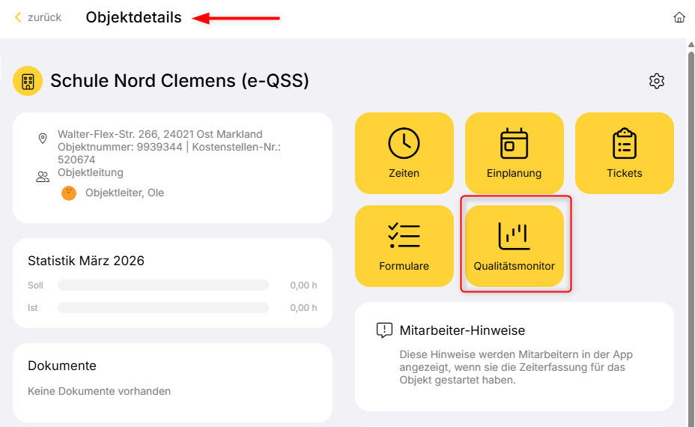The width and height of the screenshot is (695, 427).
Task: Click the location pin icon by the address
Action: pyautogui.click(x=43, y=139)
